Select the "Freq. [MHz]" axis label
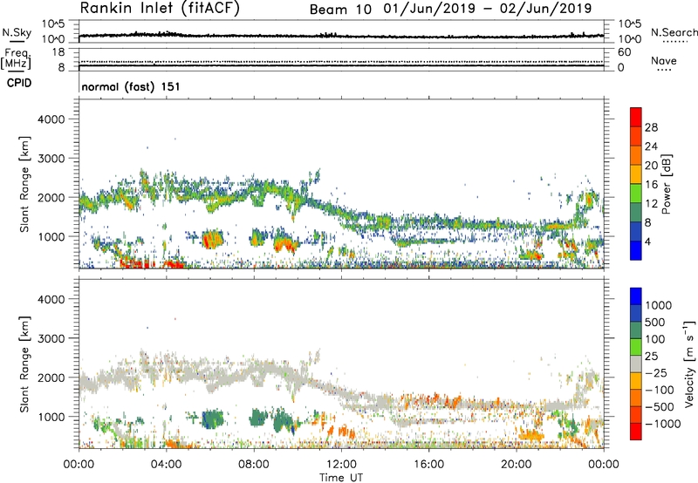Image resolution: width=698 pixels, height=483 pixels. (16, 58)
